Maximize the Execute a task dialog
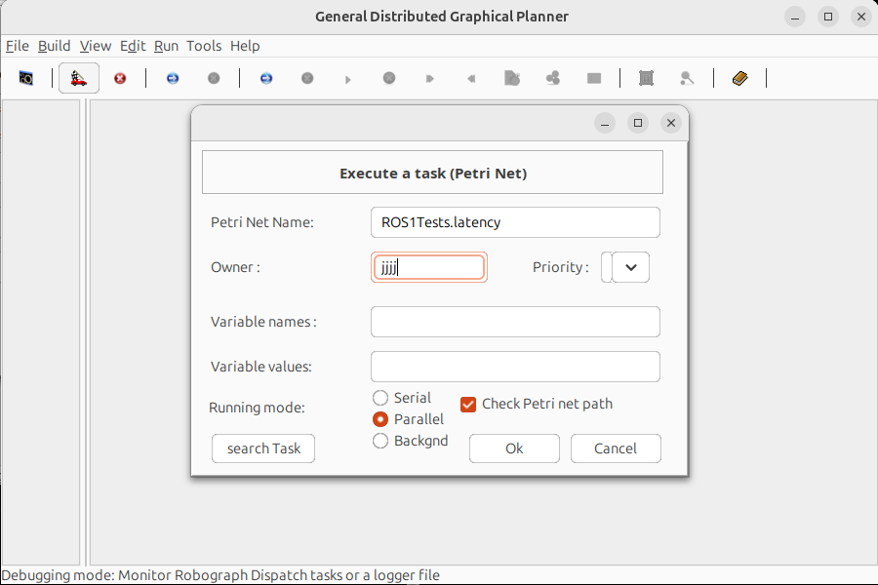This screenshot has height=585, width=878. click(638, 123)
